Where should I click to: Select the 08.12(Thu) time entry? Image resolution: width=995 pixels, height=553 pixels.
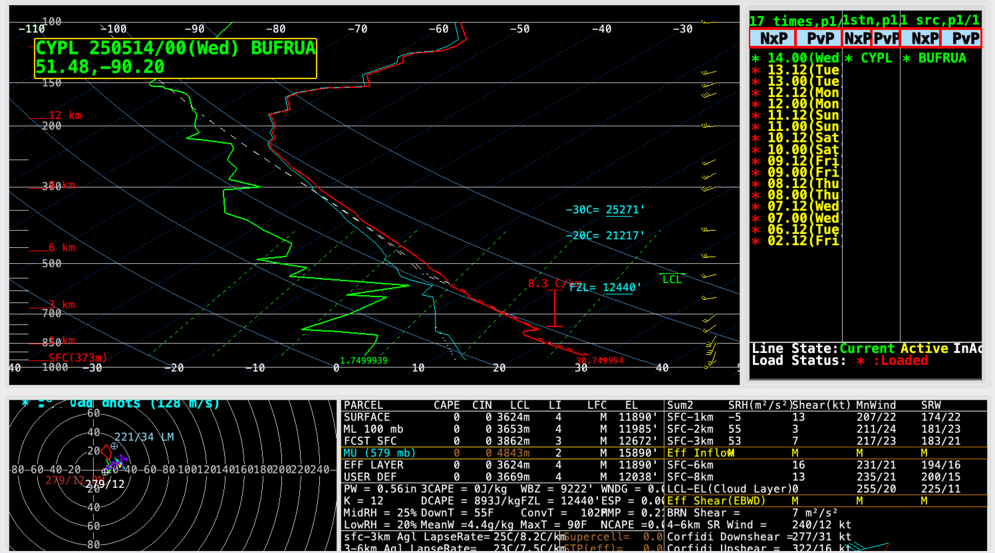pos(796,184)
